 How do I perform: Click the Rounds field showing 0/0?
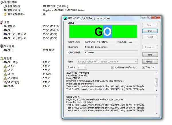[133, 42]
